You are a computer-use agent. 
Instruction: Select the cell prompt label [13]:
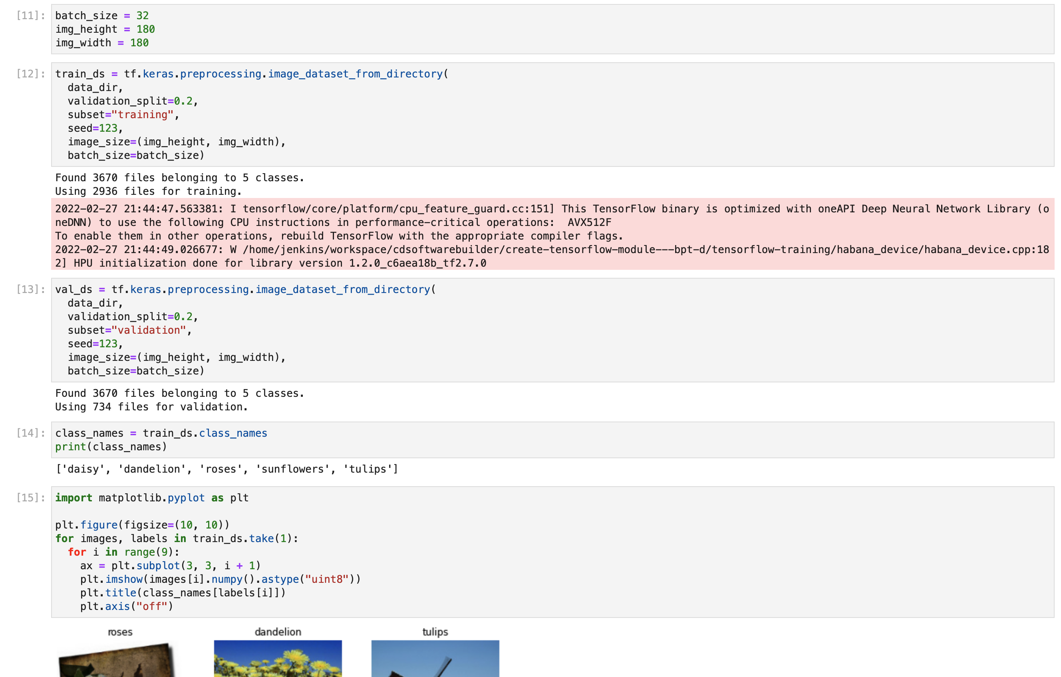coord(30,290)
